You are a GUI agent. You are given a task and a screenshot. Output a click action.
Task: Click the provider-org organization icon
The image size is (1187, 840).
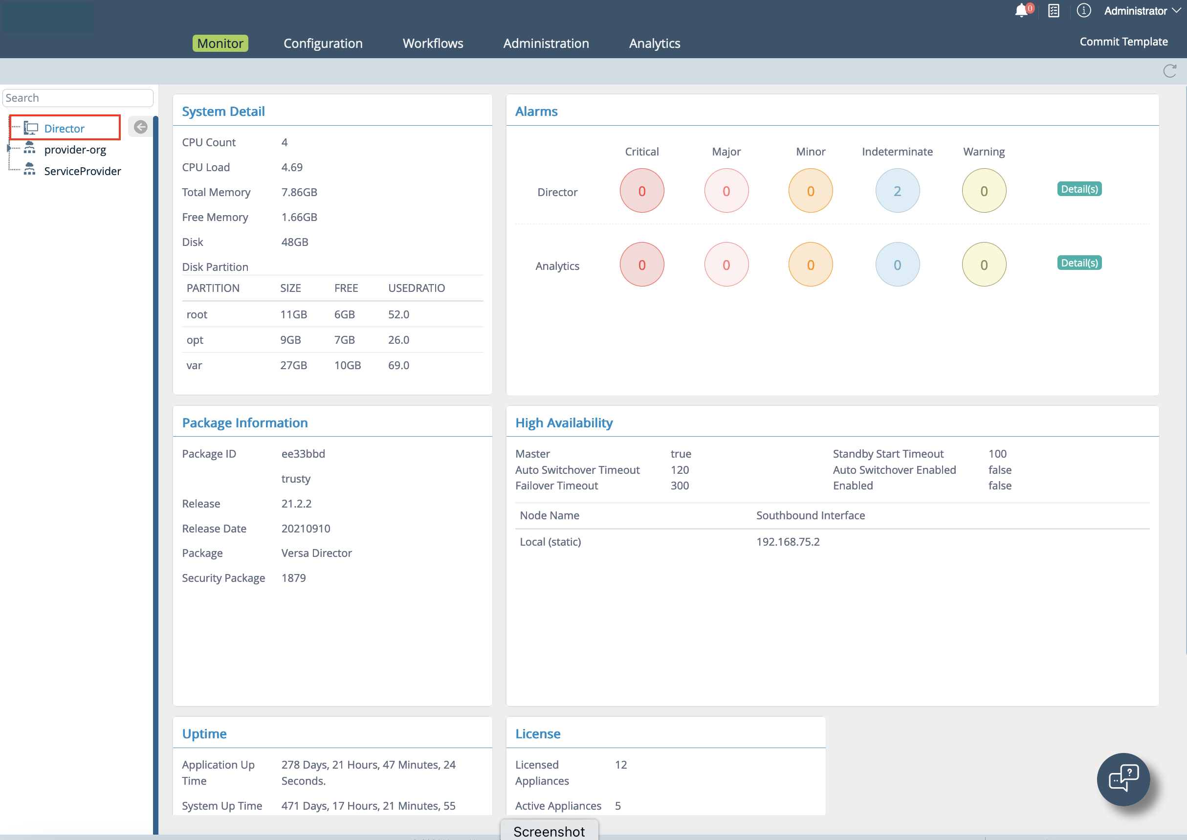(x=29, y=149)
